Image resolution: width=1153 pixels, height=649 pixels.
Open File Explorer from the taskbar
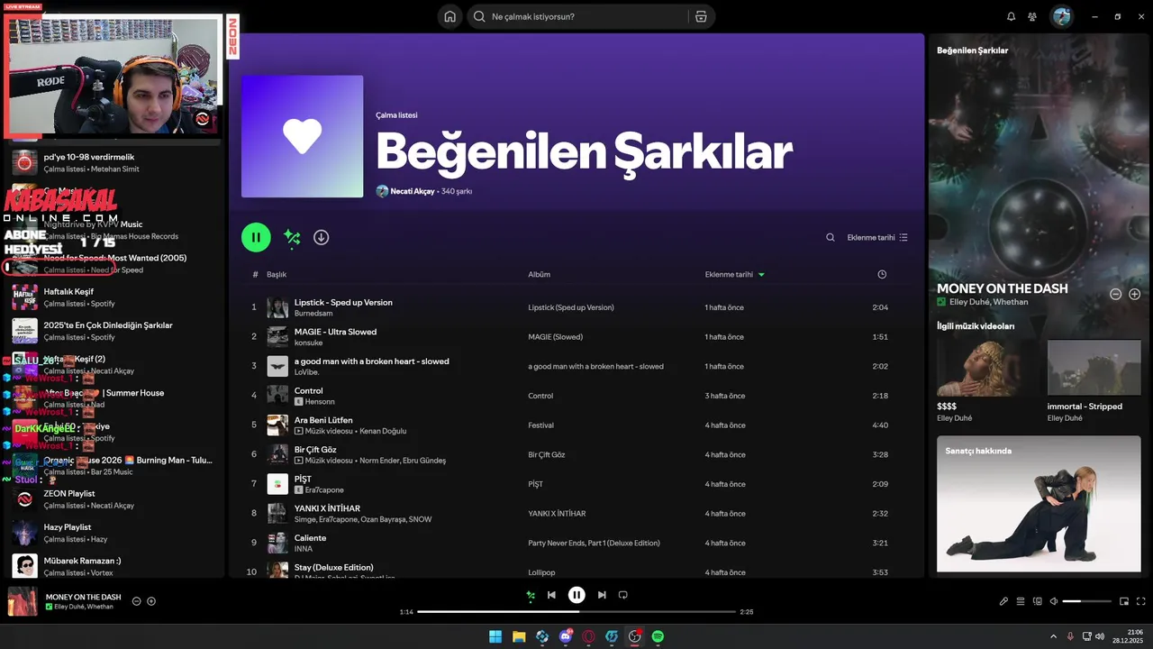(519, 636)
